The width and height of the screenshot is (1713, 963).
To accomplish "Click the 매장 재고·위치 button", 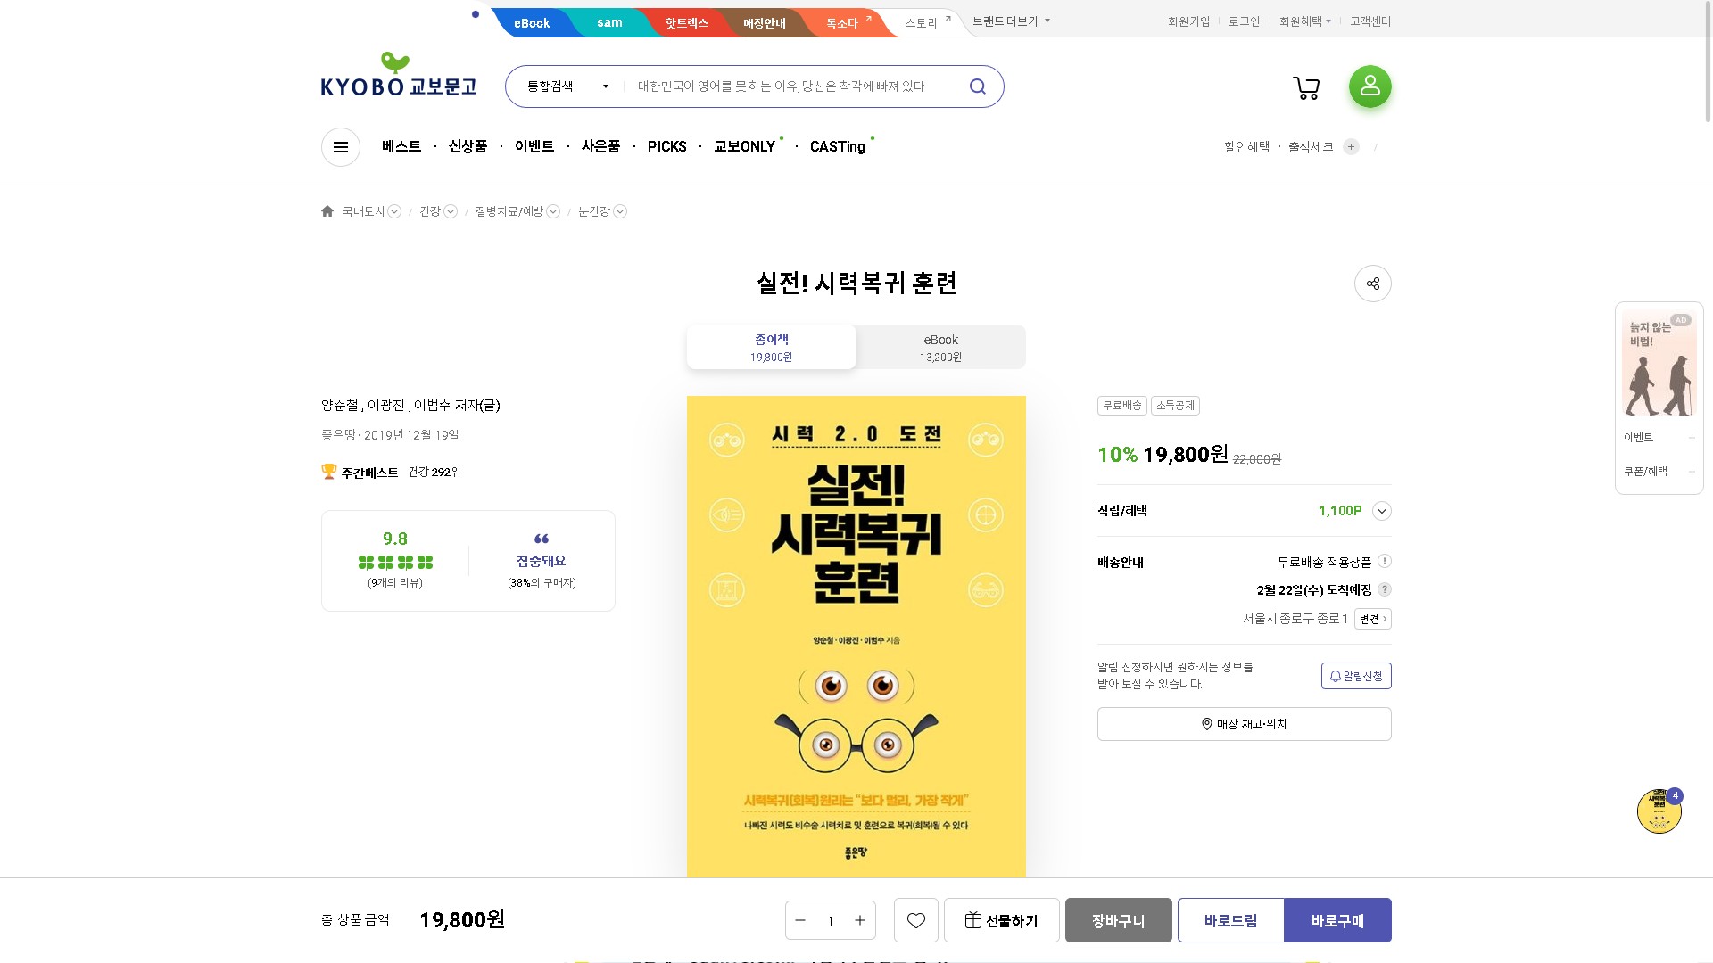I will click(x=1244, y=724).
